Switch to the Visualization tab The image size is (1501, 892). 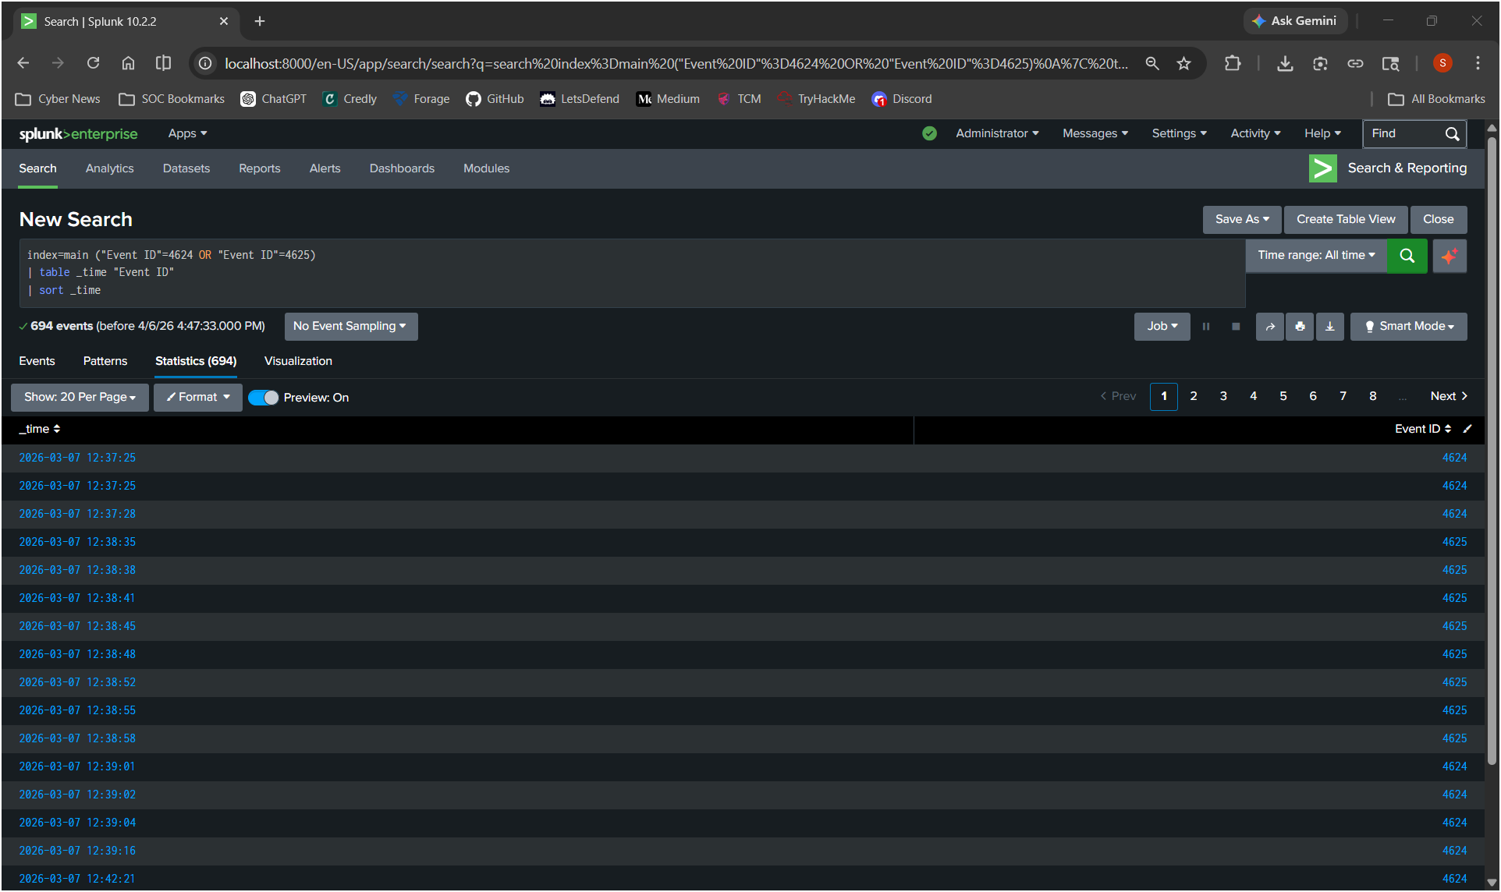click(298, 361)
